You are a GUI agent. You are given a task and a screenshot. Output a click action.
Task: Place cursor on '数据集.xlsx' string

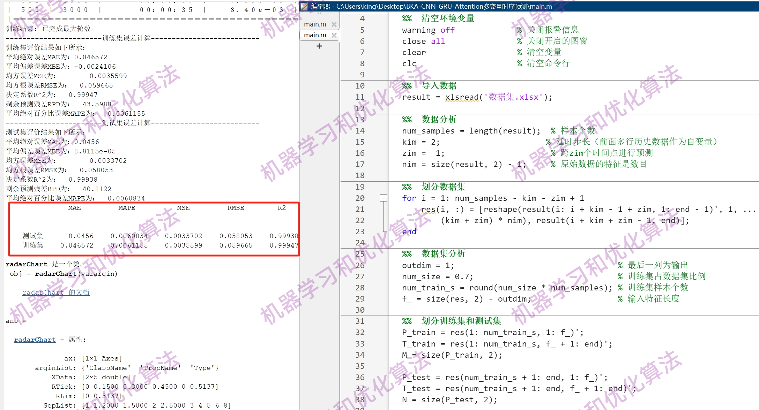coord(513,97)
